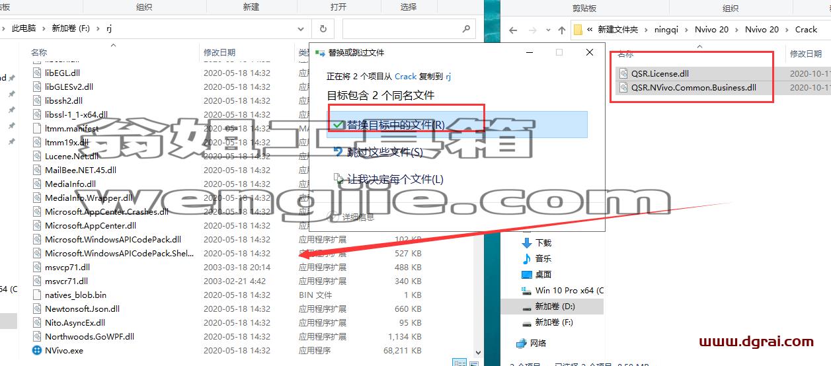Go forward in Crack folder window

click(x=534, y=30)
